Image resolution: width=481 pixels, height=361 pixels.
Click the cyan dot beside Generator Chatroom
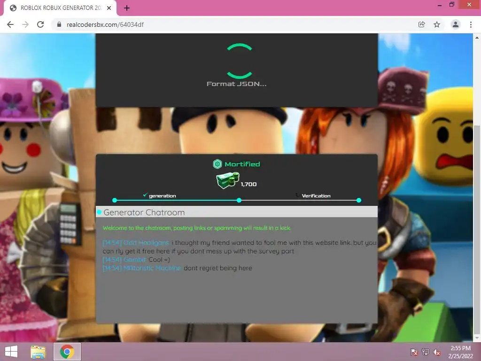click(99, 212)
